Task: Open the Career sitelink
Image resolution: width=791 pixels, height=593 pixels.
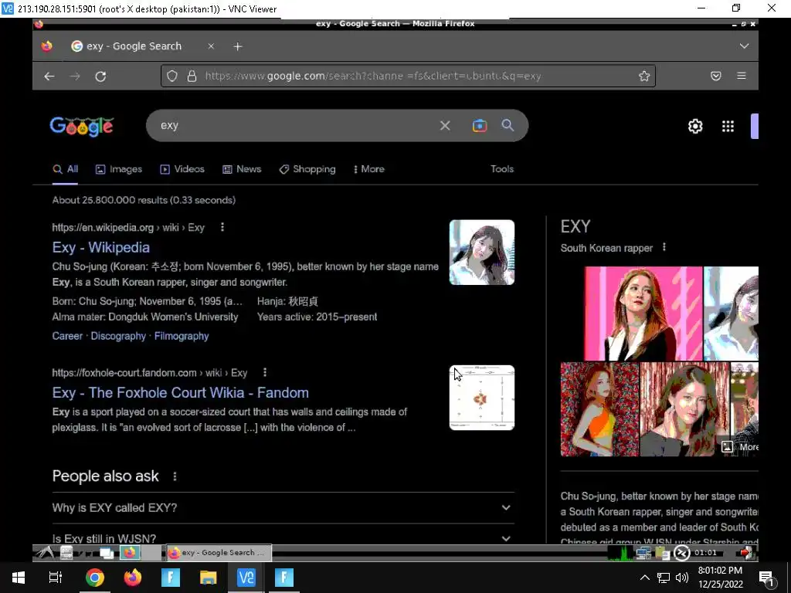Action: [67, 336]
